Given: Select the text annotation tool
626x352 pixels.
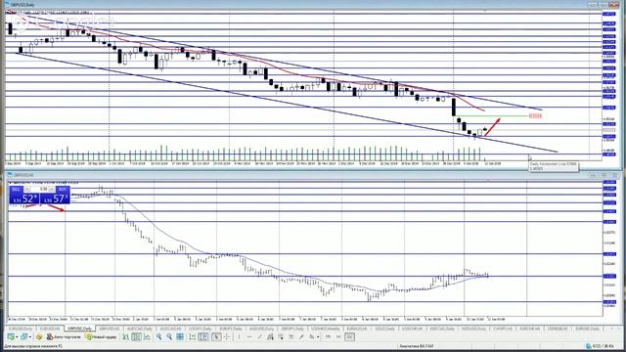Looking at the screenshot, I should point(291,336).
